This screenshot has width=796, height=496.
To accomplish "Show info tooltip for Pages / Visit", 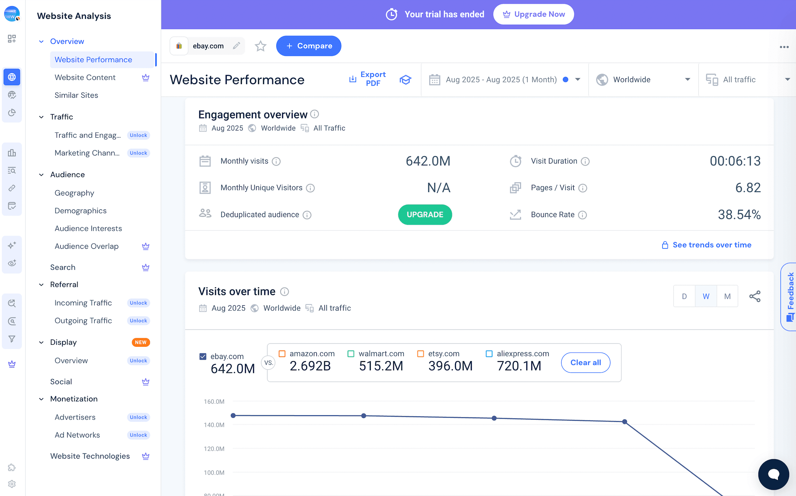I will [x=583, y=188].
